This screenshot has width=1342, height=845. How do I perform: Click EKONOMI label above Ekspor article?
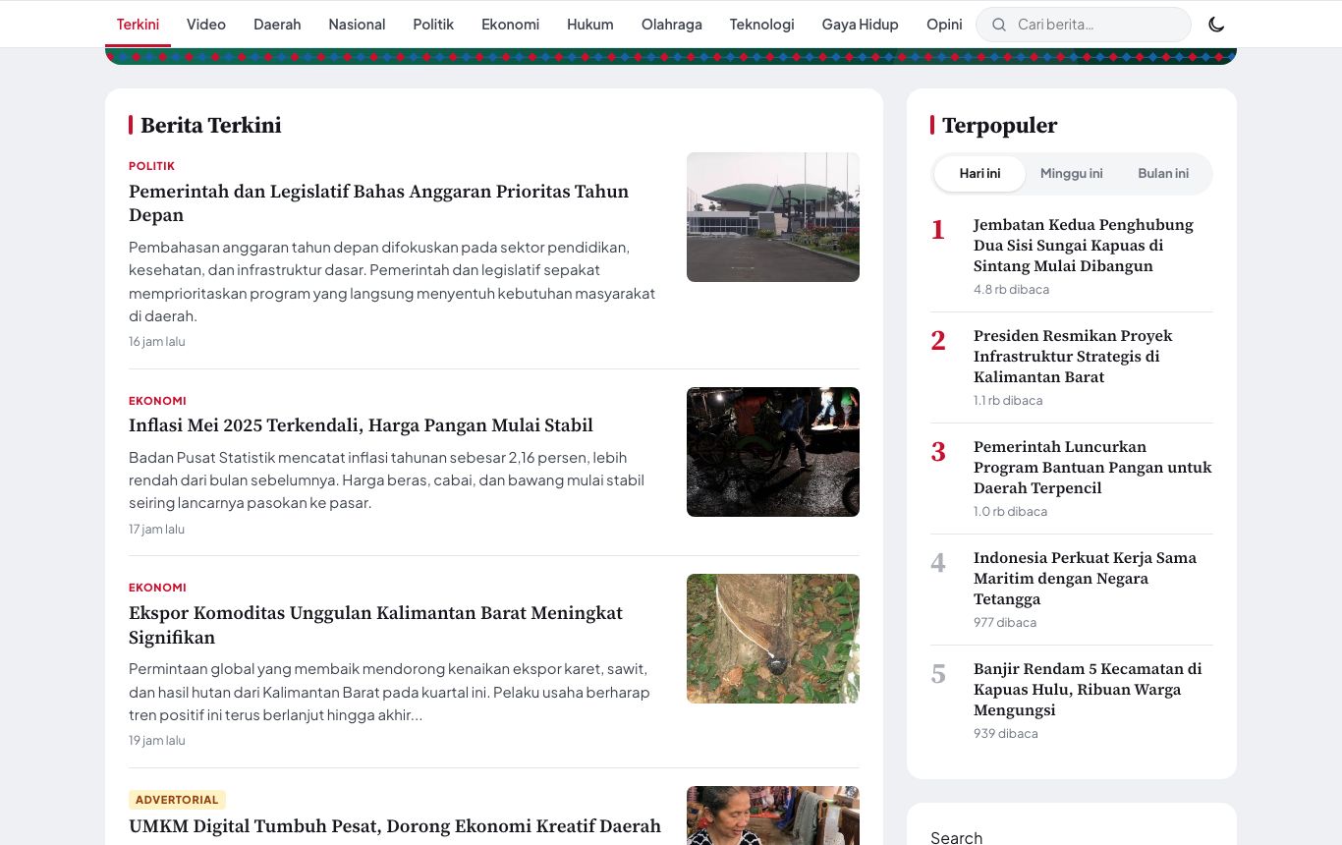(157, 588)
